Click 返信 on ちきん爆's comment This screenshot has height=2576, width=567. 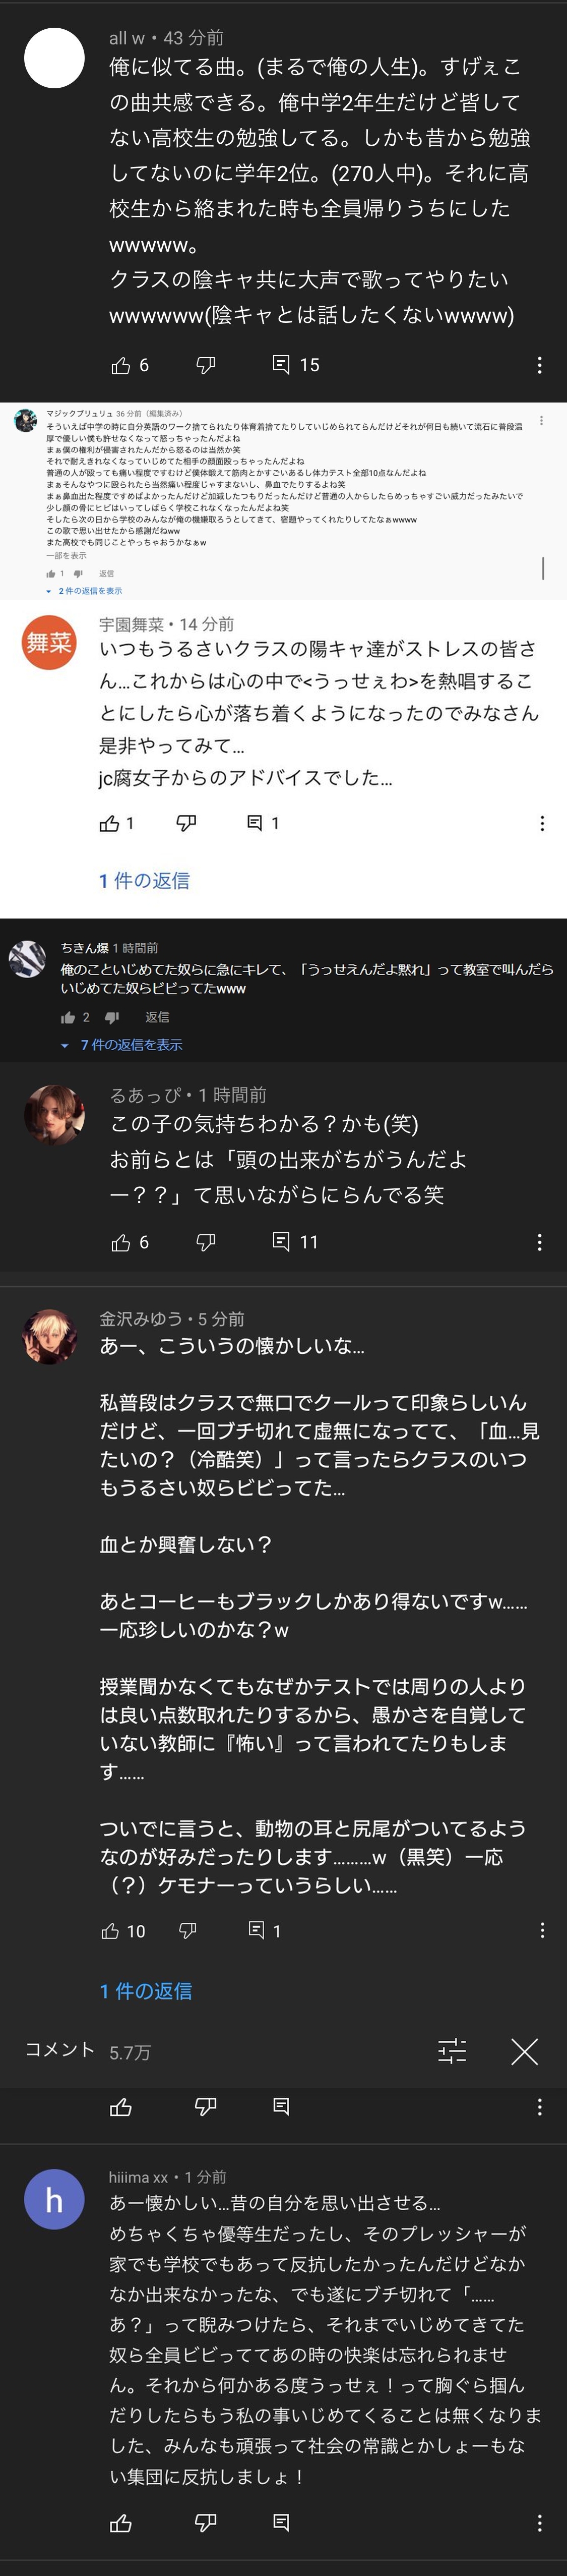[x=157, y=1017]
